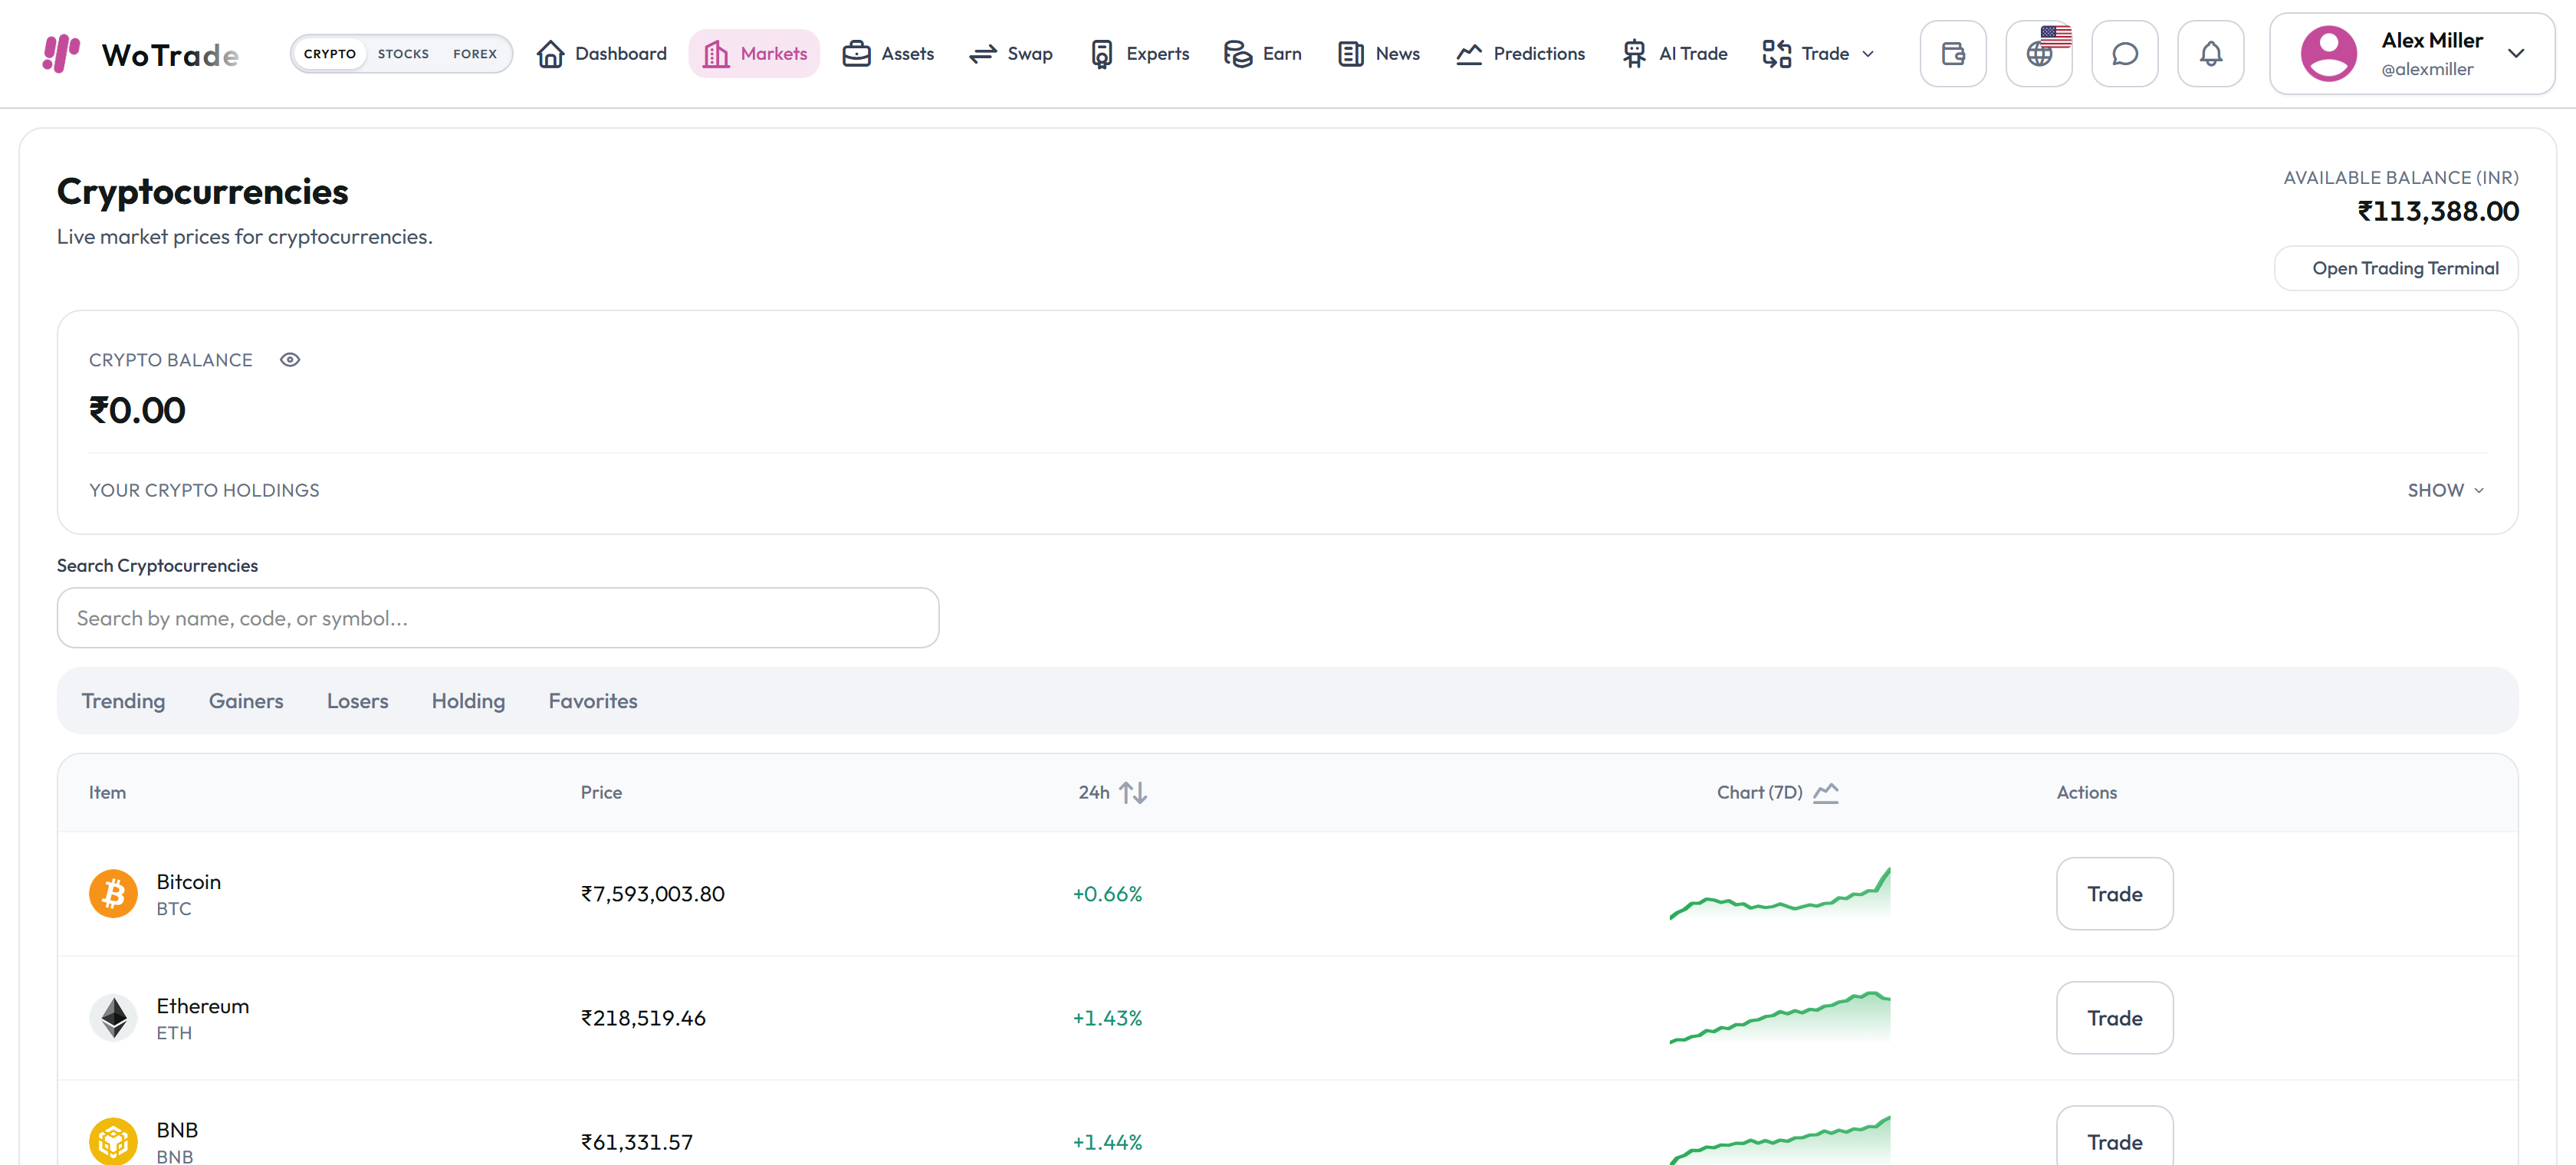Expand Alex Miller account chevron
This screenshot has height=1165, width=2576.
[2516, 54]
